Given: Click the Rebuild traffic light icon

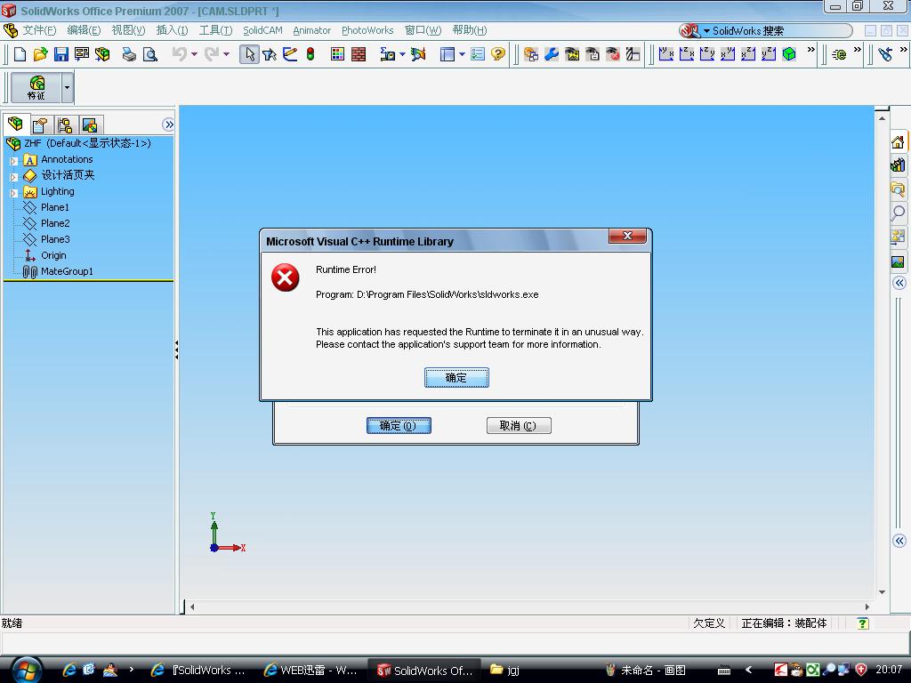Looking at the screenshot, I should 310,54.
